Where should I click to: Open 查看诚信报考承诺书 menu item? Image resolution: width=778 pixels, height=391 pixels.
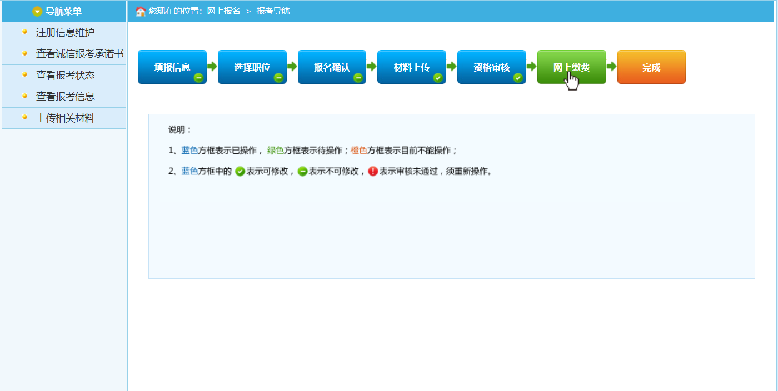tap(79, 54)
